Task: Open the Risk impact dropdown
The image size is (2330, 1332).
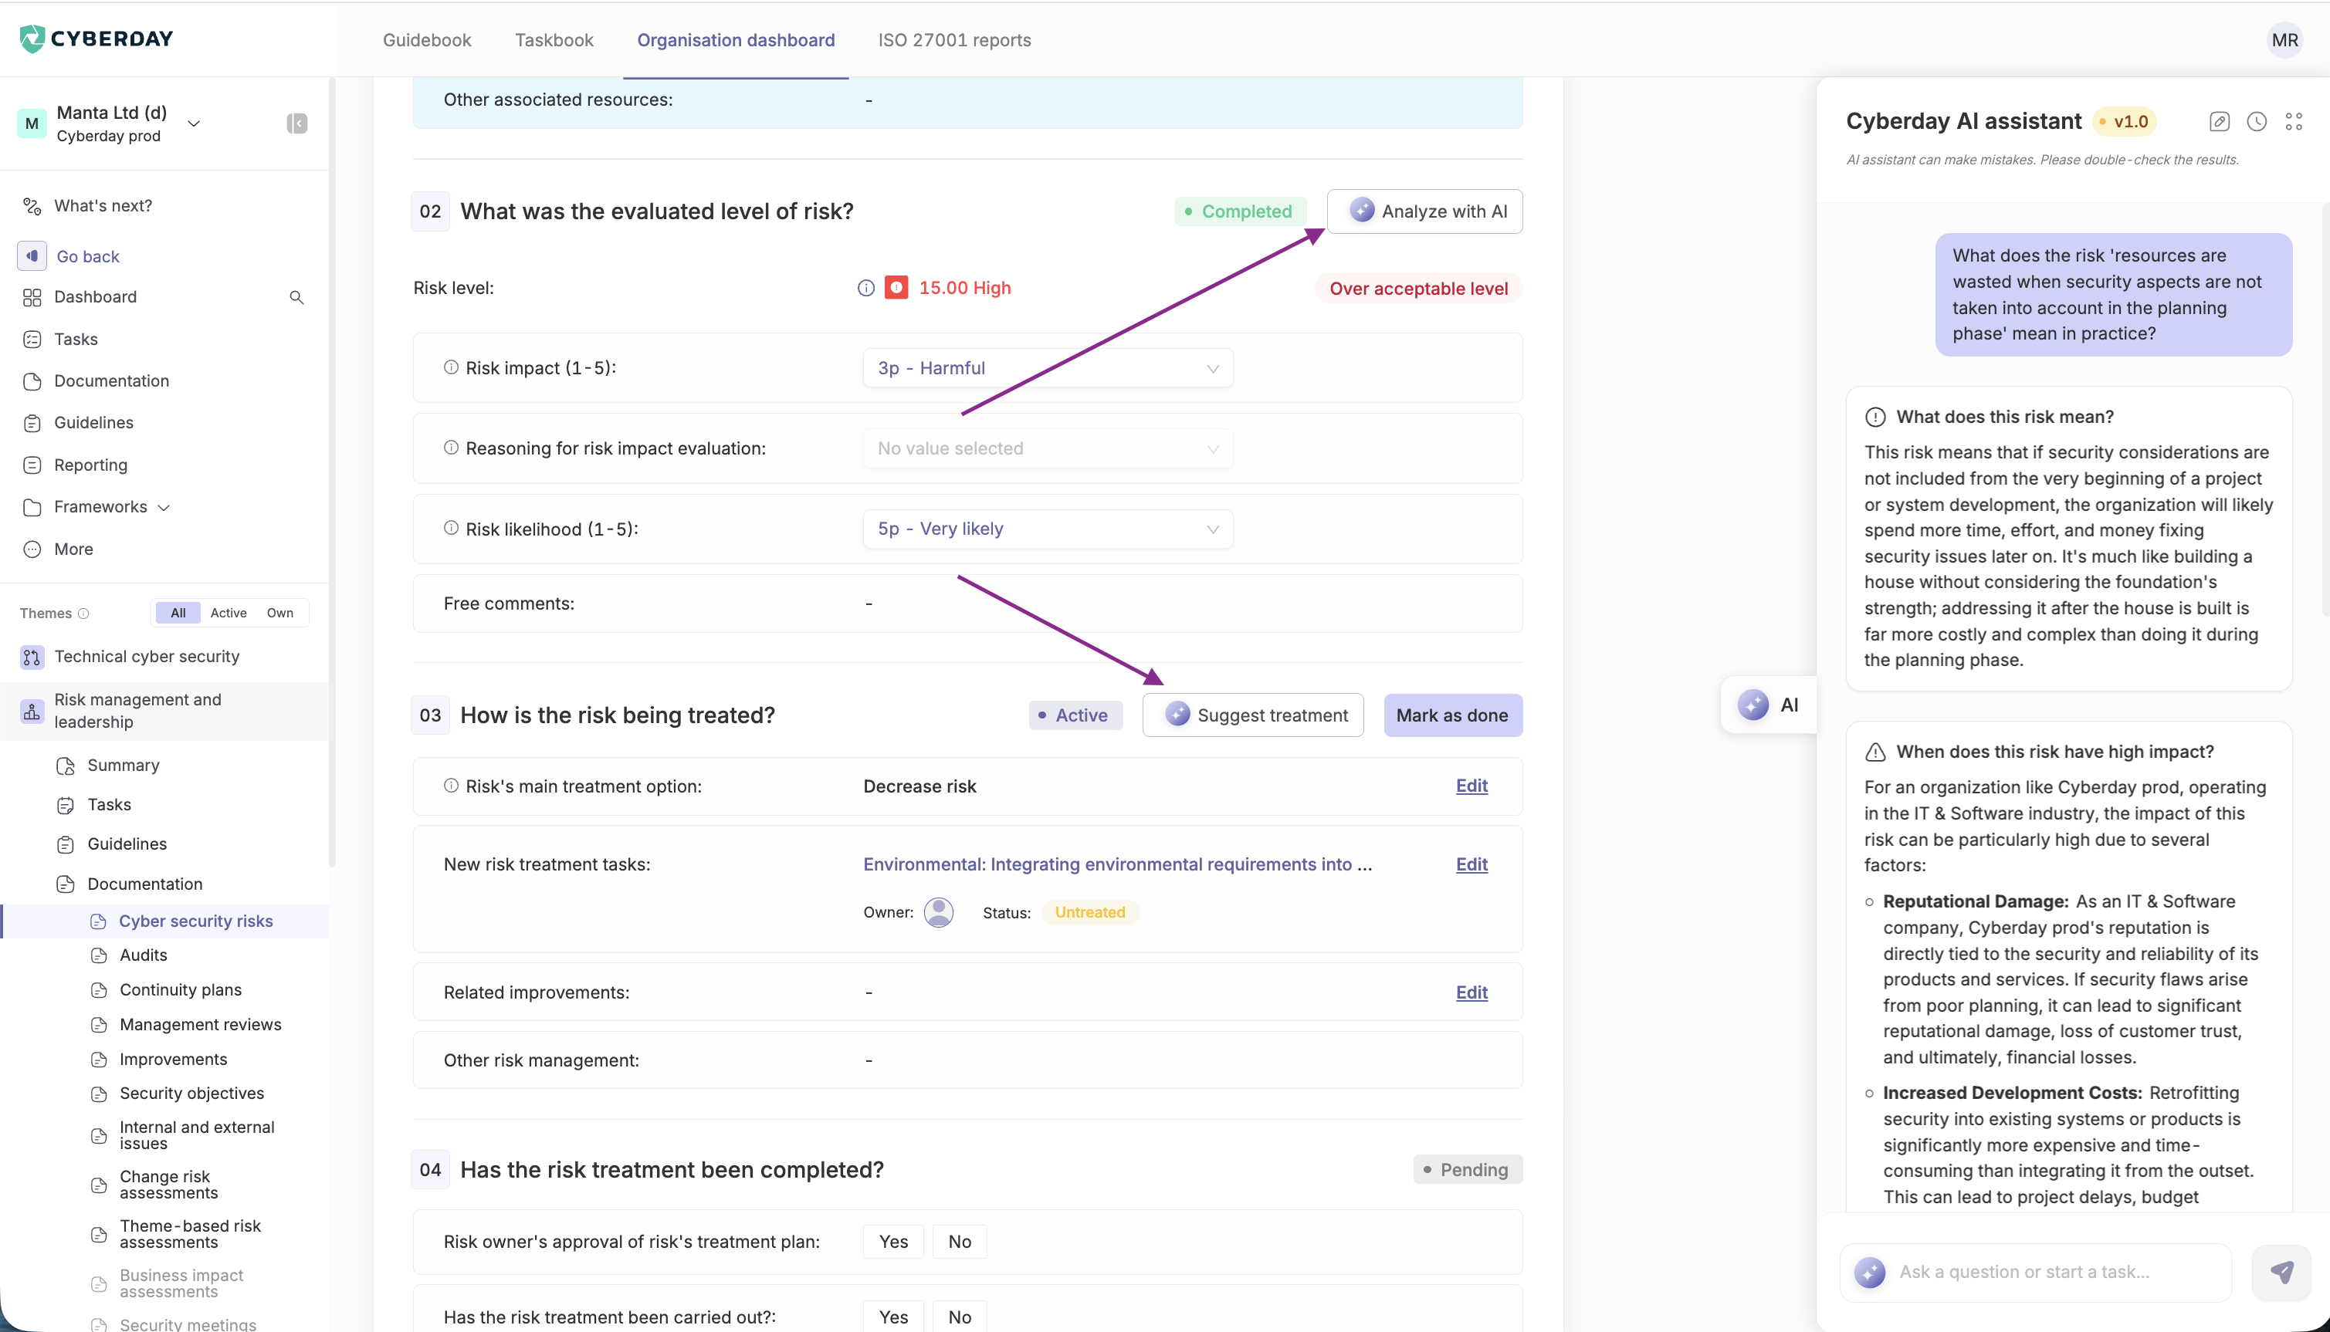Action: click(x=1047, y=368)
